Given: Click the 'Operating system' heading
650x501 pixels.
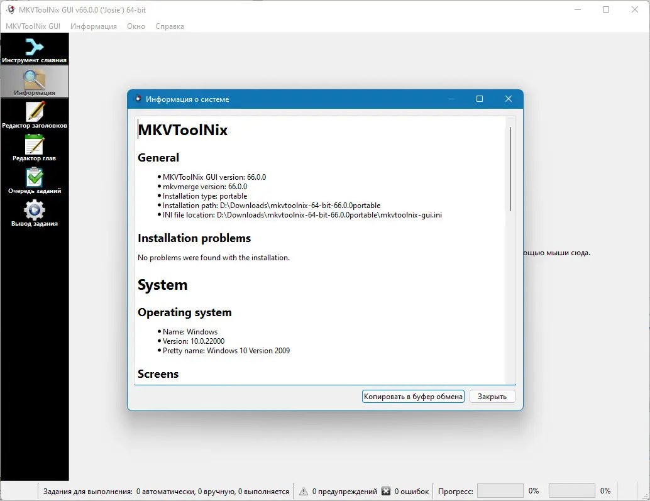Looking at the screenshot, I should pos(184,312).
